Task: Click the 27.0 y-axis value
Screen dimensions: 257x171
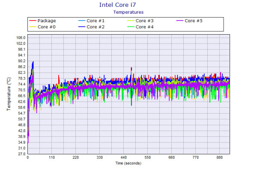Action: [x=22, y=154]
